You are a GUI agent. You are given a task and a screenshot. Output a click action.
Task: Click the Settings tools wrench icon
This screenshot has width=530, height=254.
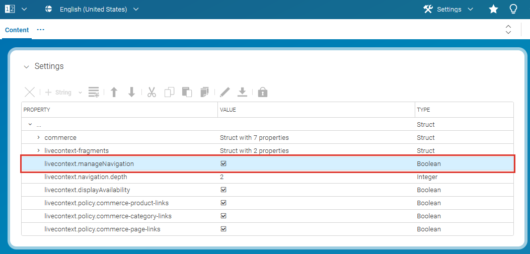point(428,10)
